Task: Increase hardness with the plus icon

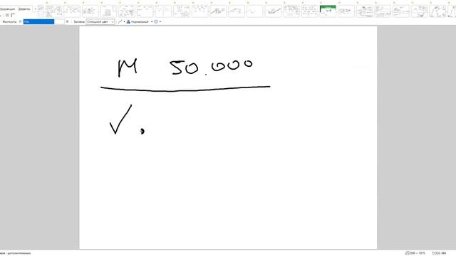Action: click(x=67, y=22)
